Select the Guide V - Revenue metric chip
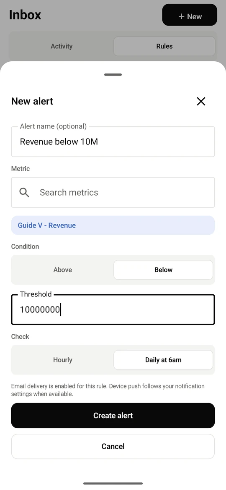The width and height of the screenshot is (226, 490). [113, 225]
